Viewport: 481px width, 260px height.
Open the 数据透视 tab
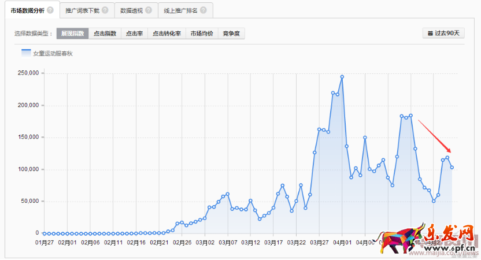131,10
